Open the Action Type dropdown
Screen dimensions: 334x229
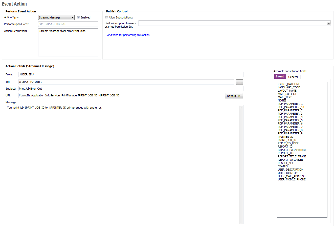(x=72, y=17)
